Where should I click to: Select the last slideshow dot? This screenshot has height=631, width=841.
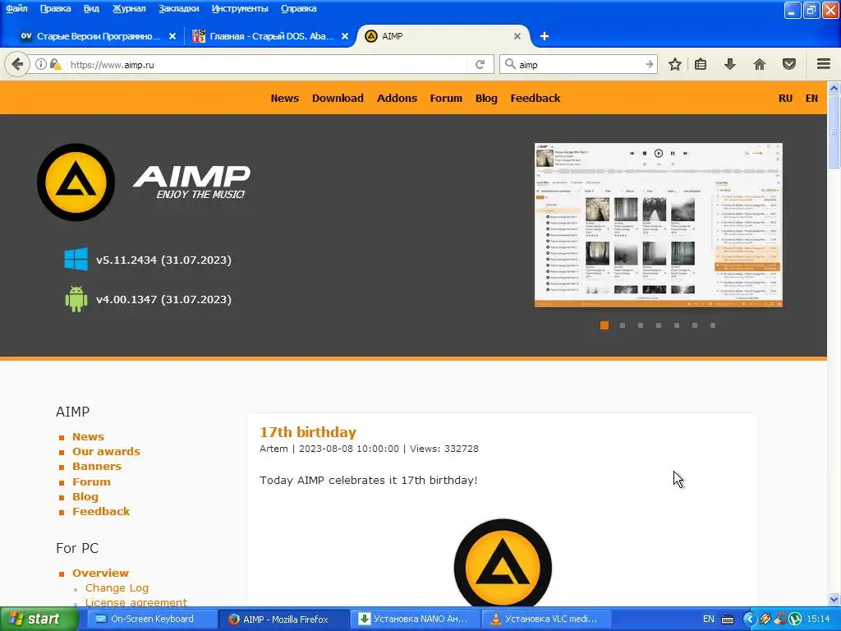tap(713, 325)
